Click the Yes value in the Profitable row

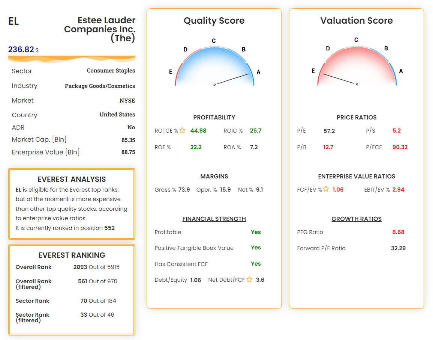[x=256, y=232]
